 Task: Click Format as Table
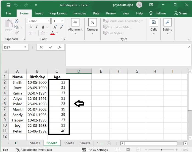click(118, 27)
